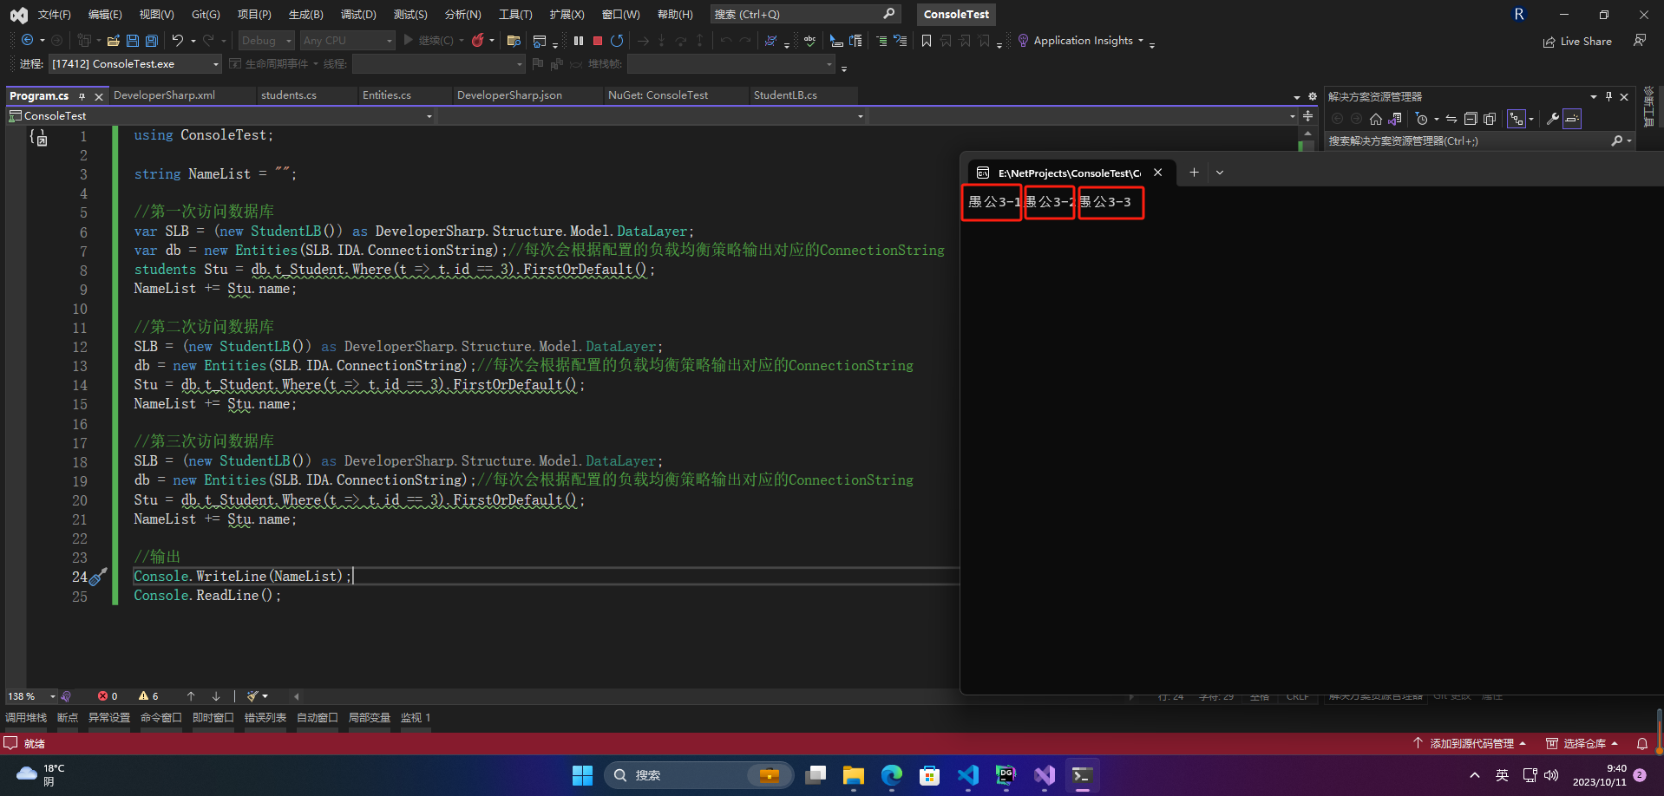Screen dimensions: 1664x796
Task: Open Microsoft Edge from taskbar
Action: (x=891, y=775)
